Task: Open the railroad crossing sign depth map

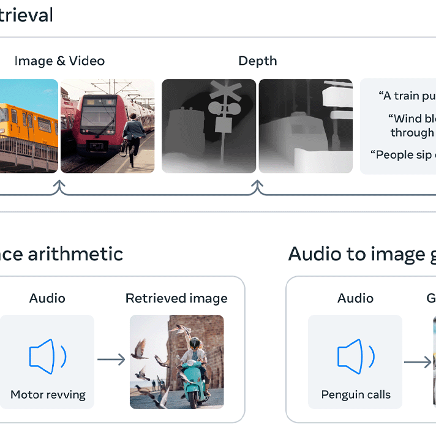Action: [209, 126]
